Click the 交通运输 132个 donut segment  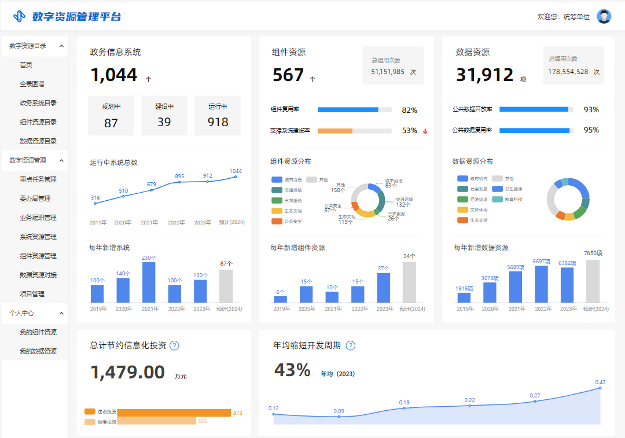coord(381,202)
